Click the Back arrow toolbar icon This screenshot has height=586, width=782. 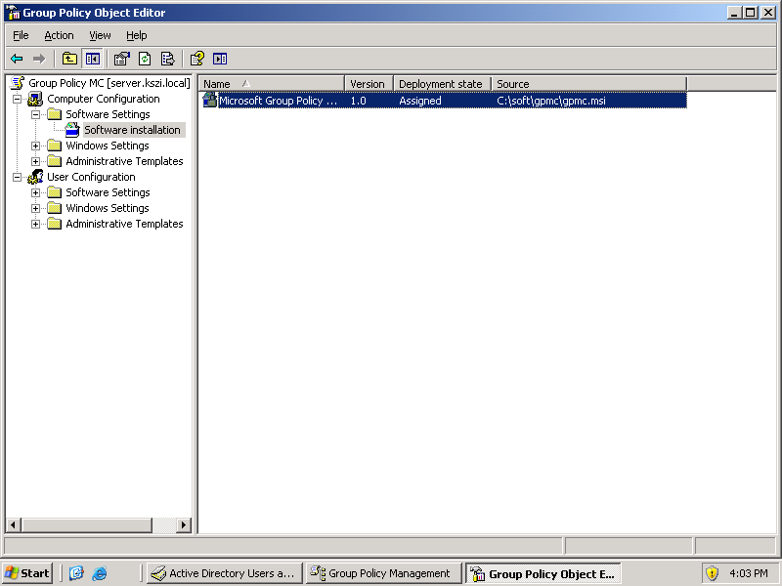coord(17,59)
